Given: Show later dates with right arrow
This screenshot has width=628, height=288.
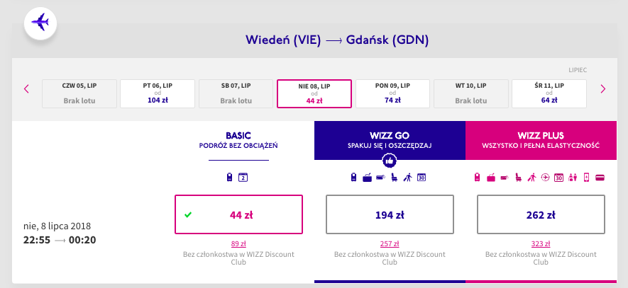Looking at the screenshot, I should click(603, 88).
